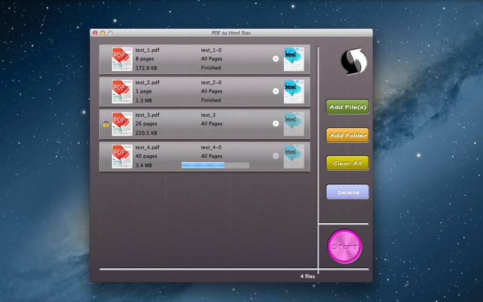This screenshot has height=302, width=483.
Task: Open the HTML output icon for test_1-0
Action: [294, 59]
